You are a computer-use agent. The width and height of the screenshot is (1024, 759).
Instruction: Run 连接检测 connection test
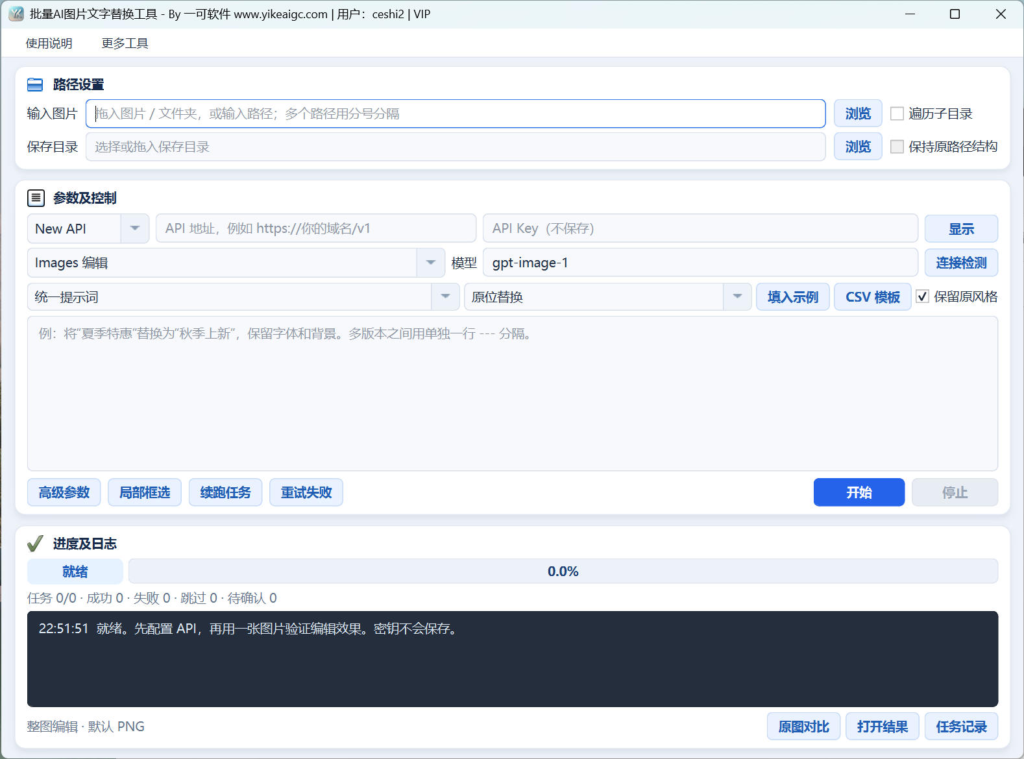tap(961, 263)
